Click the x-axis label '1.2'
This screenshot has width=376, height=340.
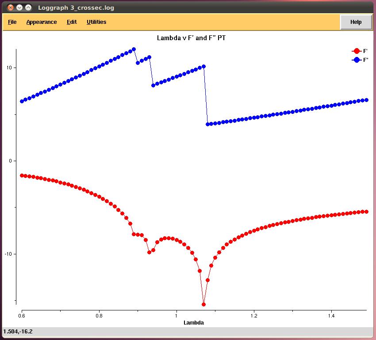[x=254, y=316]
